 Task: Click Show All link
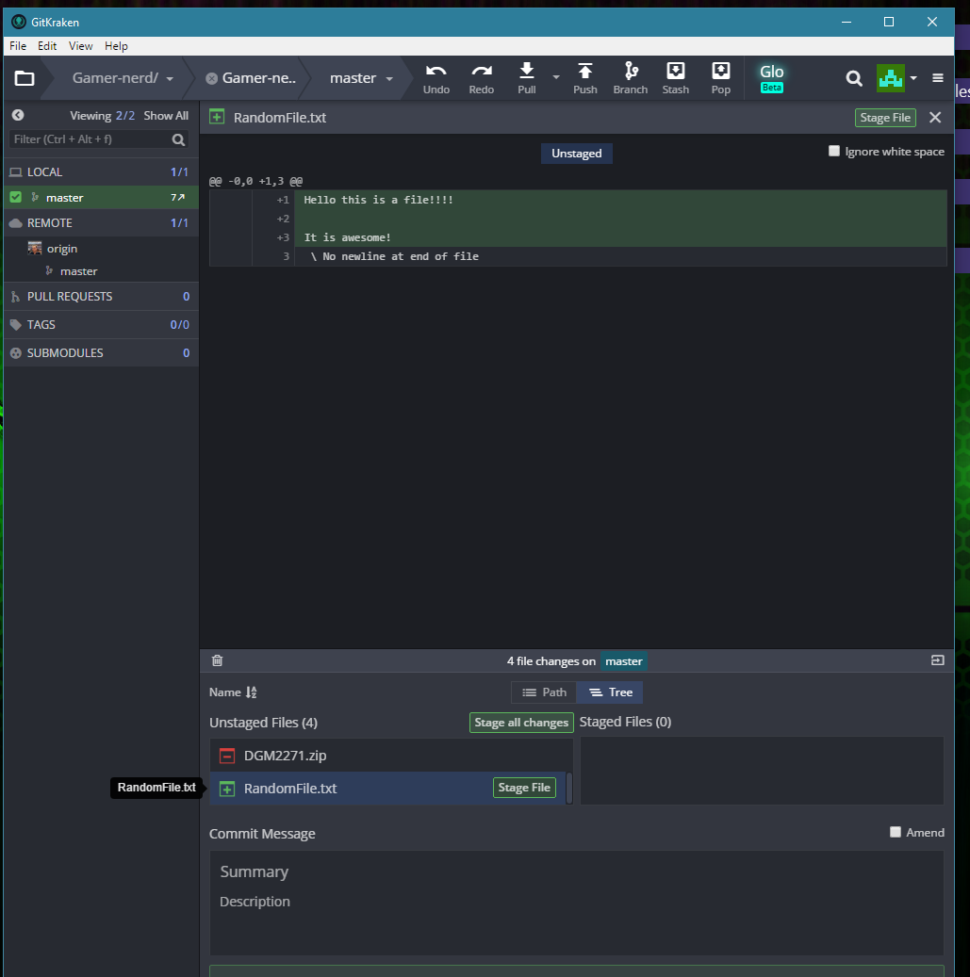click(166, 115)
